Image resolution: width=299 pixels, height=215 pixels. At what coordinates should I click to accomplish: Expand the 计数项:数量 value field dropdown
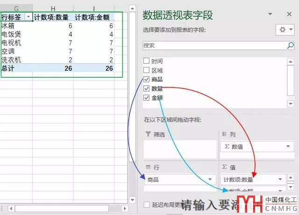(x=280, y=179)
